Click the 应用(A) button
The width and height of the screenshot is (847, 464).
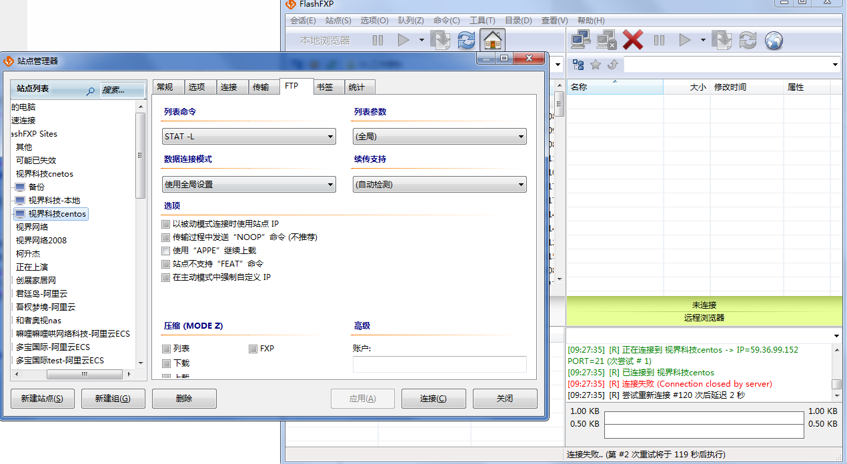[x=363, y=399]
